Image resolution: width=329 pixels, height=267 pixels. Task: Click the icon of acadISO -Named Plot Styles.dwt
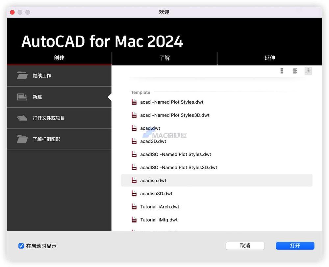(x=134, y=154)
